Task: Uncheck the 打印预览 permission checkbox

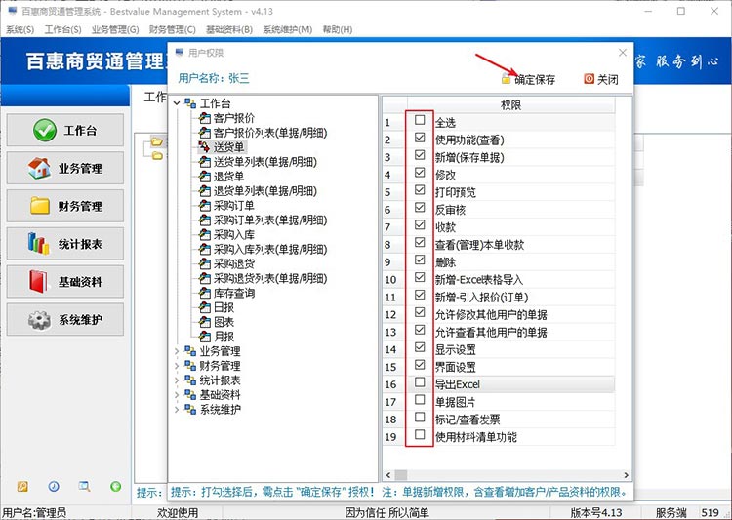Action: click(x=420, y=190)
